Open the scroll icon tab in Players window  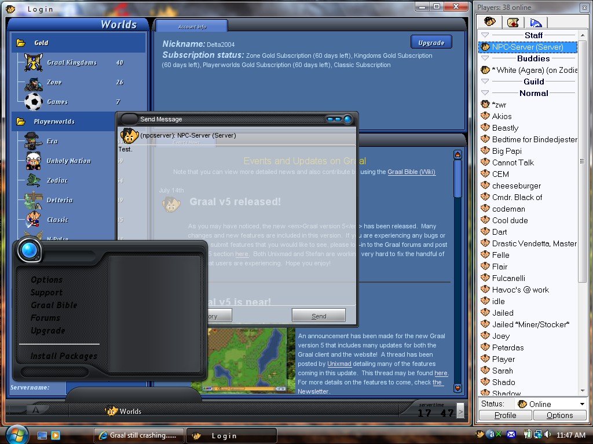coord(513,22)
